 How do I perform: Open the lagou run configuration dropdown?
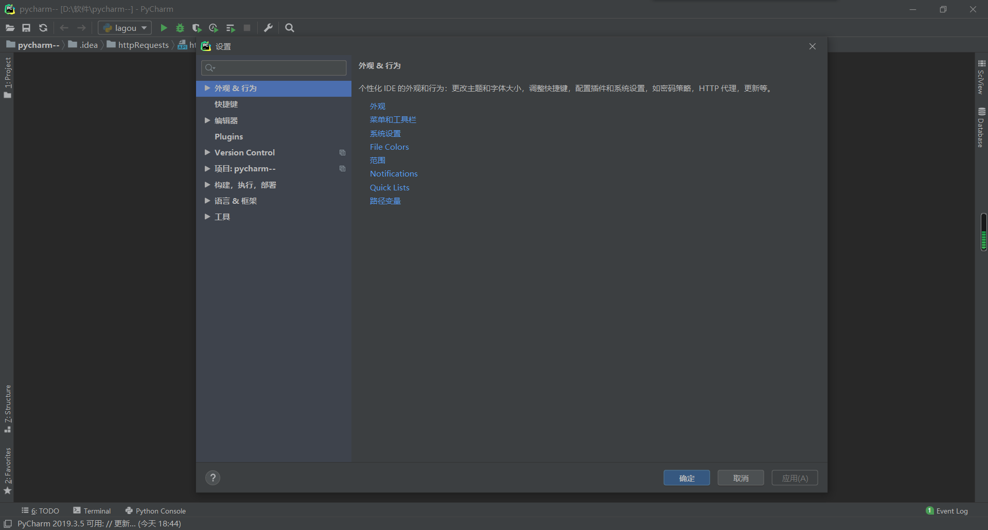(125, 28)
